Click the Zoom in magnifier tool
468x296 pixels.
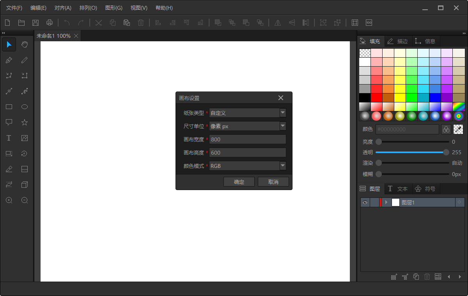tap(9, 200)
